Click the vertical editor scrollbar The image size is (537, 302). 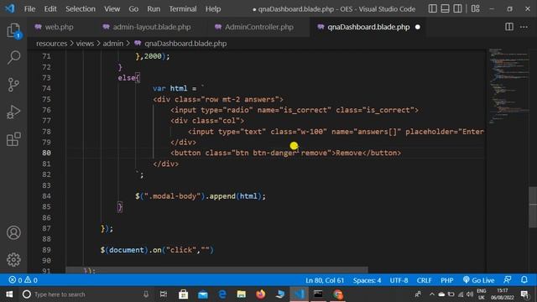(533, 207)
